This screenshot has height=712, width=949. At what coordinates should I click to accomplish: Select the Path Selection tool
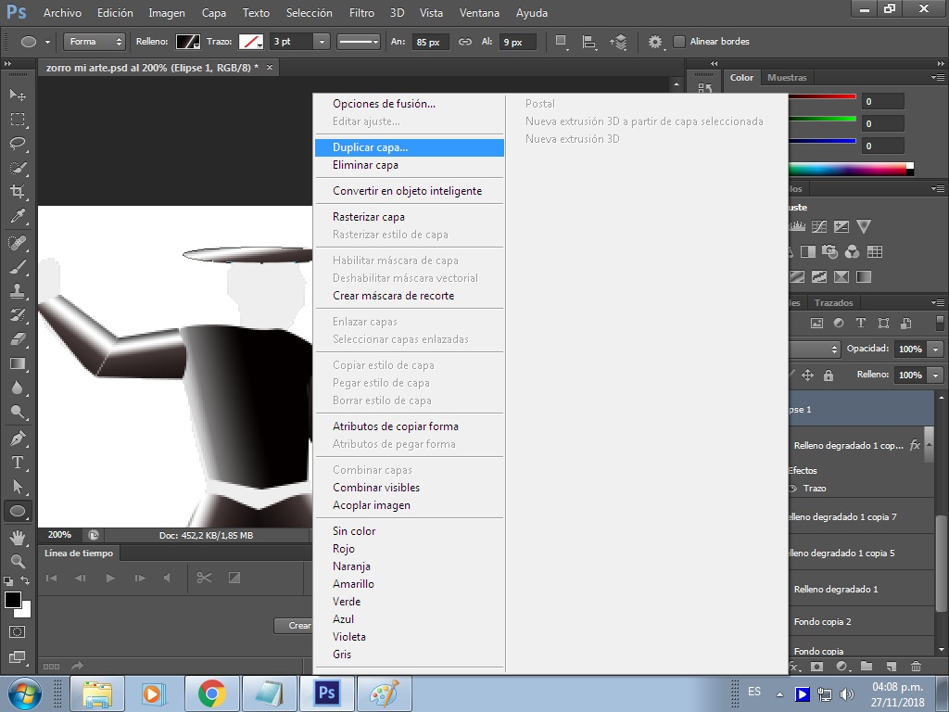(18, 487)
